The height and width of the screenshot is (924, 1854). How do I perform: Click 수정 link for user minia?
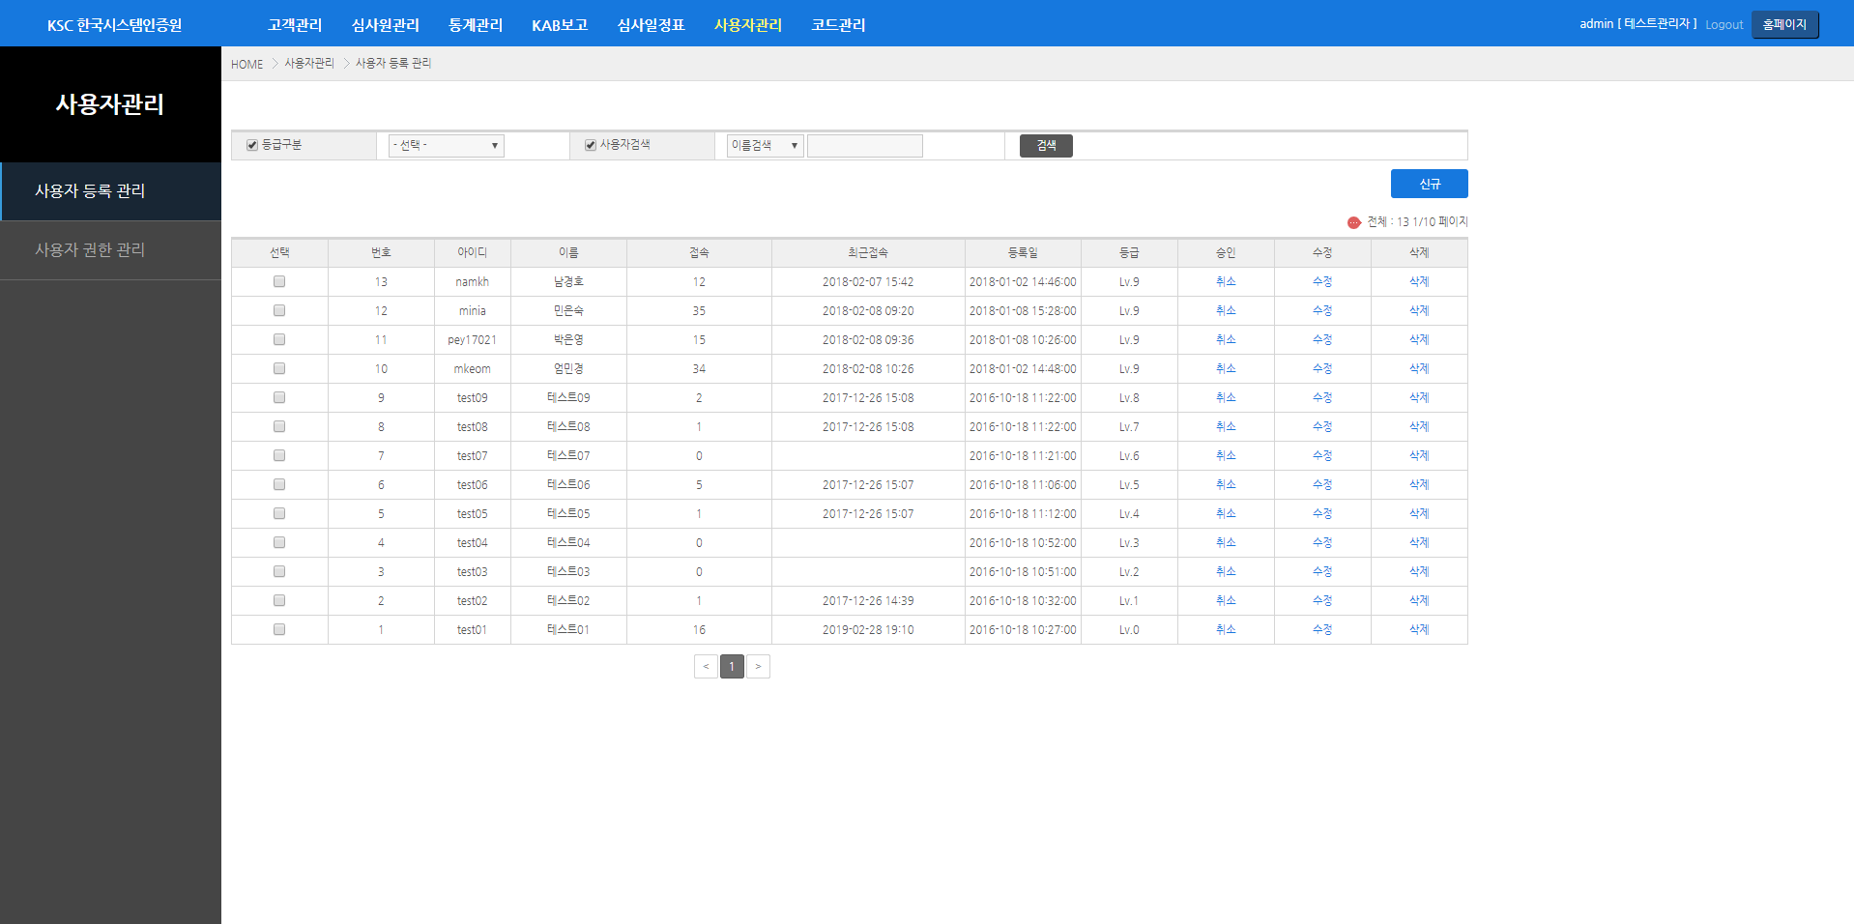[x=1321, y=310]
